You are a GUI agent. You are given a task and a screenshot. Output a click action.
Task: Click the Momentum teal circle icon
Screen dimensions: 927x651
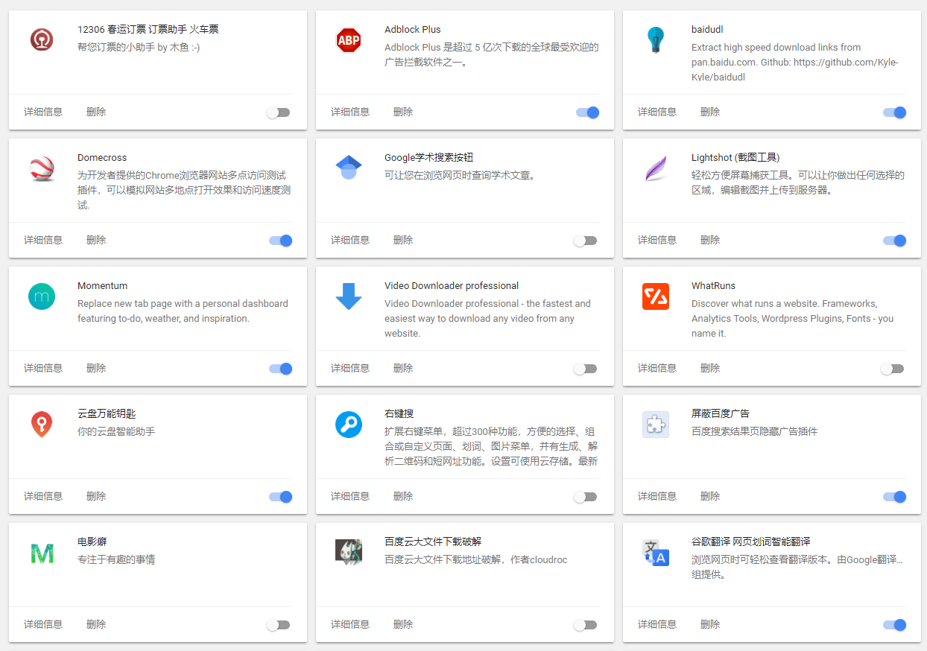(42, 296)
